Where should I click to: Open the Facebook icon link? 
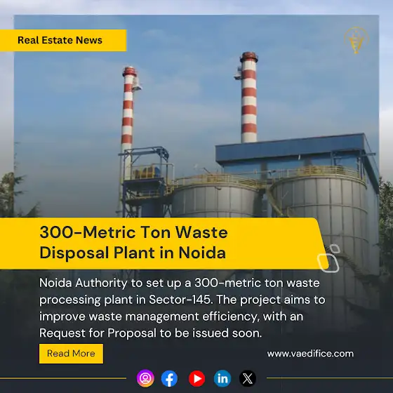(x=169, y=378)
